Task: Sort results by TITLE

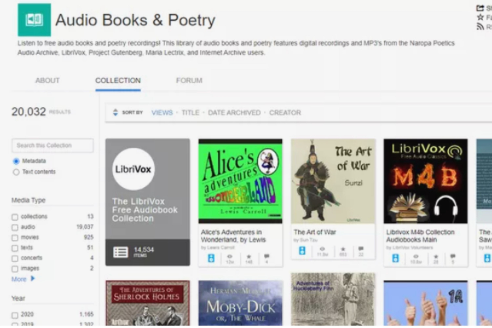Action: coord(190,112)
